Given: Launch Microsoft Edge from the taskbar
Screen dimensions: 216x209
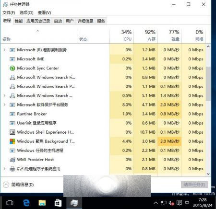Looking at the screenshot, I should [26, 203].
